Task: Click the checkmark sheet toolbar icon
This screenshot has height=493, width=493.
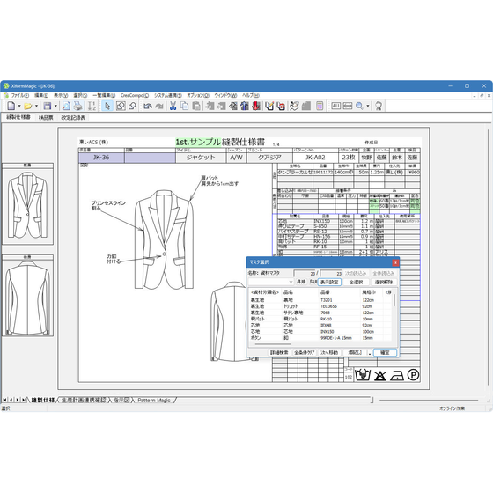Action: point(269,106)
